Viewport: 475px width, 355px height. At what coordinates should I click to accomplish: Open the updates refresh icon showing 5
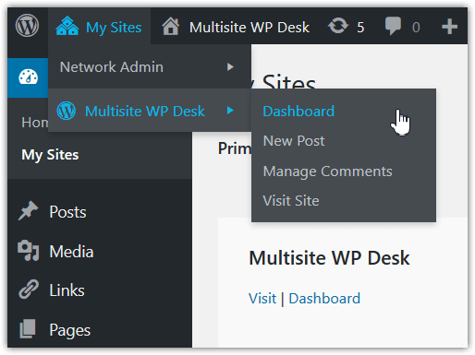(338, 26)
